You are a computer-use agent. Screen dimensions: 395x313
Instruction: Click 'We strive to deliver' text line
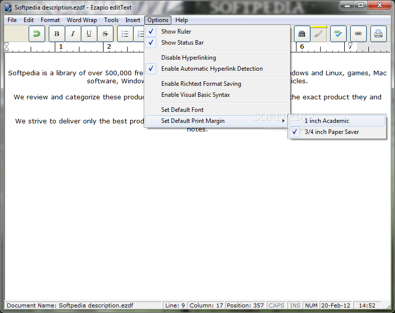click(x=79, y=121)
